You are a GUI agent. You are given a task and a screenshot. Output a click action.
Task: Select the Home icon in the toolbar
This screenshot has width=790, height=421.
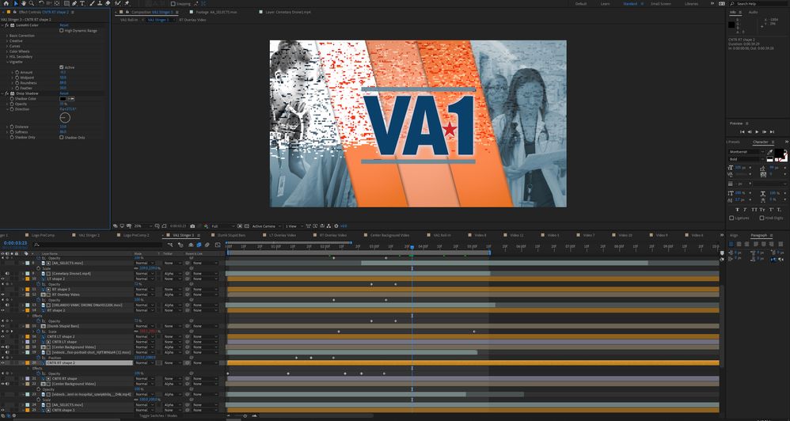(x=6, y=3)
